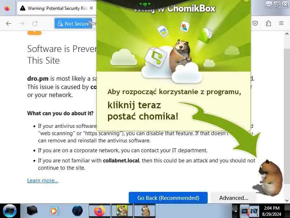Click the Go Back (Recommended) button

click(x=168, y=198)
